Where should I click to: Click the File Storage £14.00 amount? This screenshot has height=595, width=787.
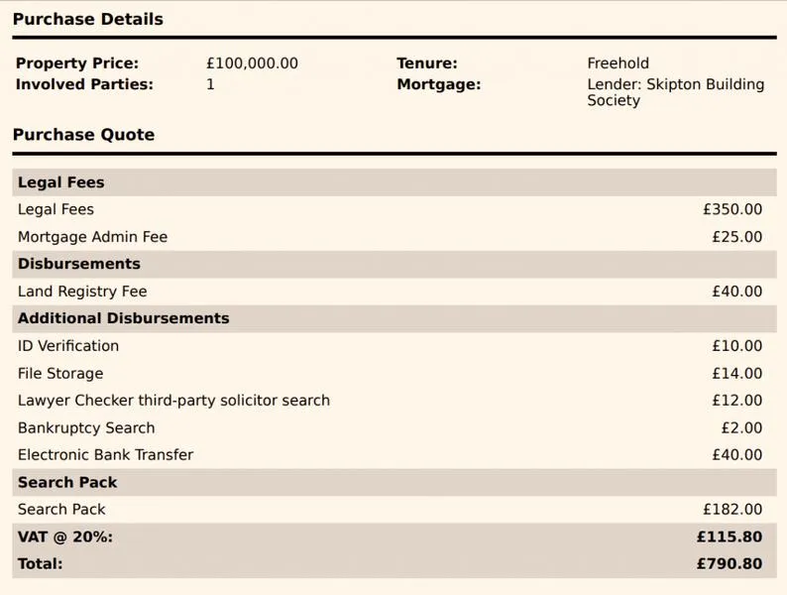coord(736,374)
